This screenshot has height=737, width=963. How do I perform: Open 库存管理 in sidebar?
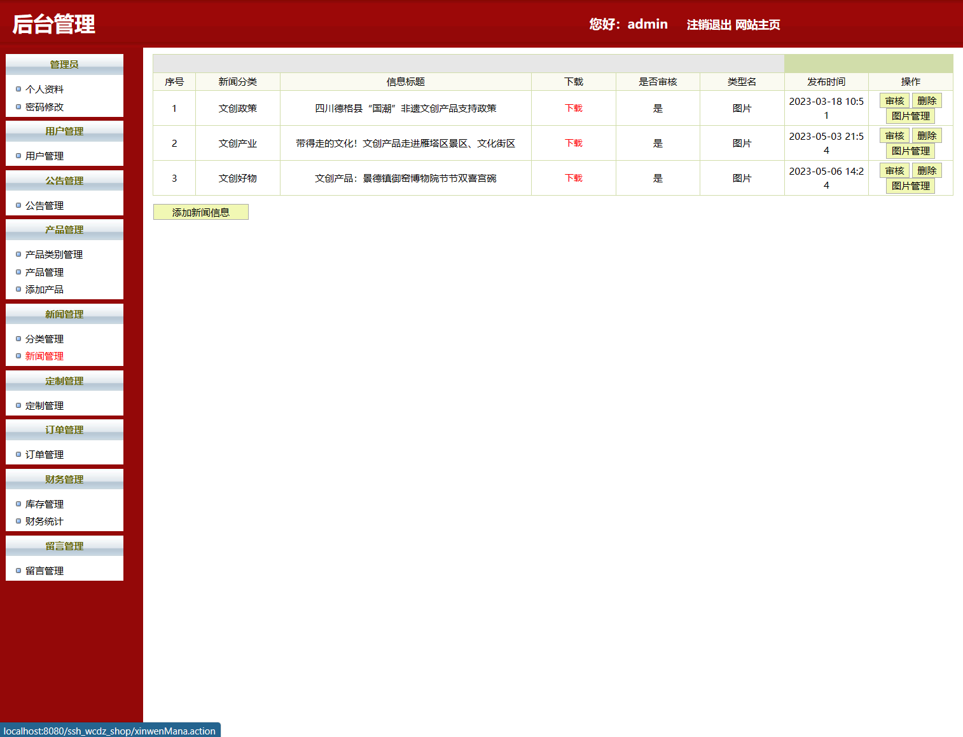(x=45, y=504)
